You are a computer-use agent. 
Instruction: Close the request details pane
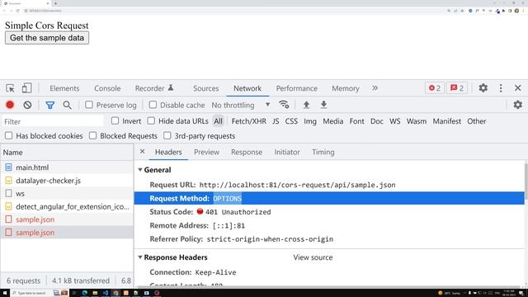click(x=143, y=152)
